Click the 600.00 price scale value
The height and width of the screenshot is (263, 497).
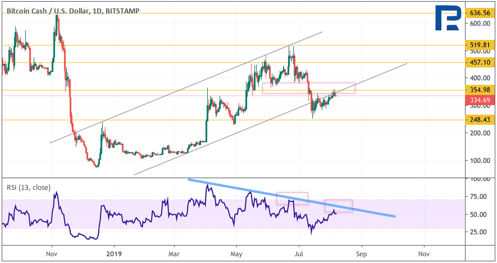480,24
